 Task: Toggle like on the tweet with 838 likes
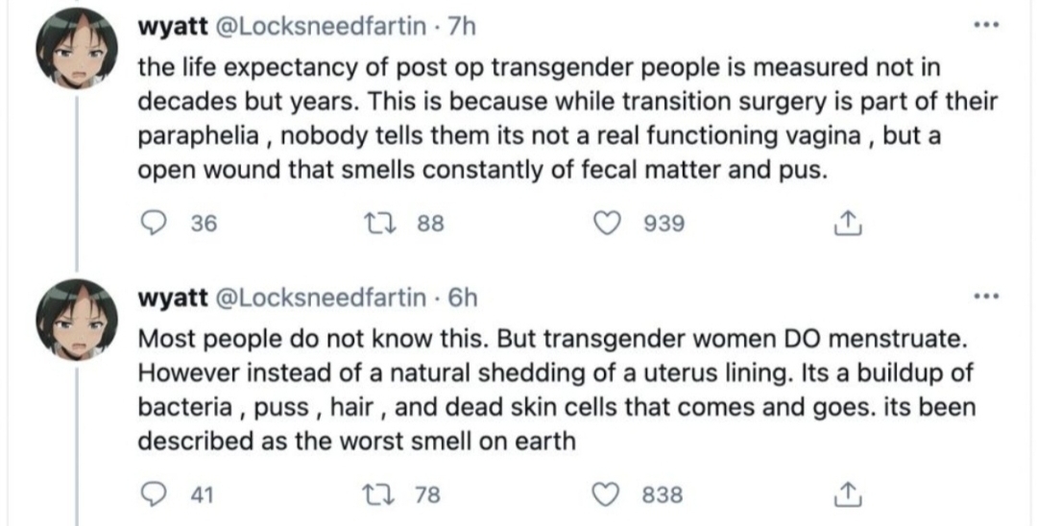pyautogui.click(x=609, y=494)
